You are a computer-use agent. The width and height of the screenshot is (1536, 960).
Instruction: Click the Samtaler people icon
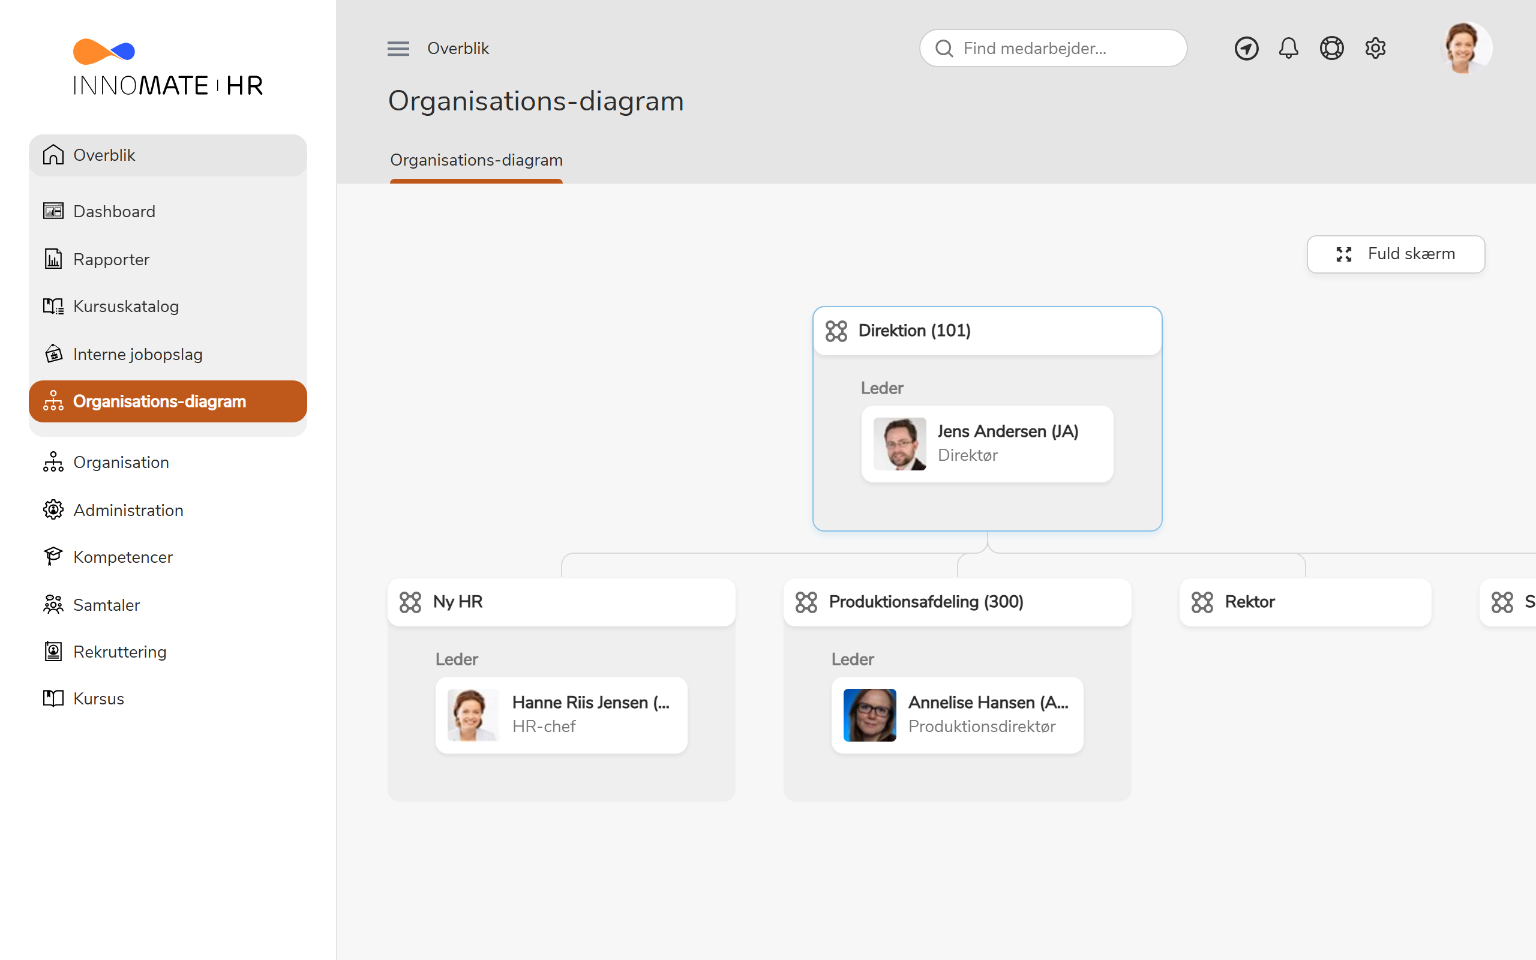click(x=53, y=604)
